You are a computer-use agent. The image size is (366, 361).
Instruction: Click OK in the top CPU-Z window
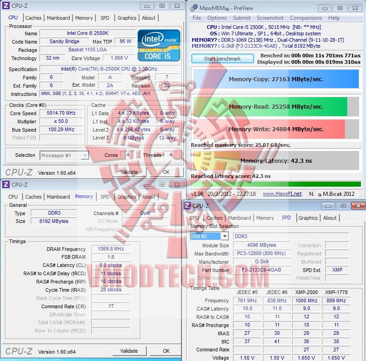pos(166,172)
